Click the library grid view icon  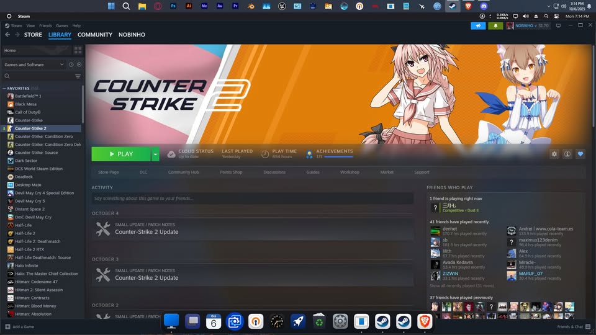(78, 50)
